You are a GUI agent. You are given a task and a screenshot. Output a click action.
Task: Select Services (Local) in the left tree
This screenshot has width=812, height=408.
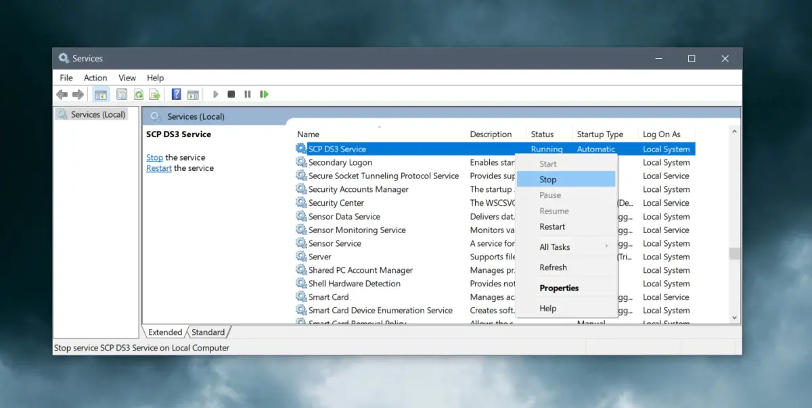pyautogui.click(x=98, y=115)
